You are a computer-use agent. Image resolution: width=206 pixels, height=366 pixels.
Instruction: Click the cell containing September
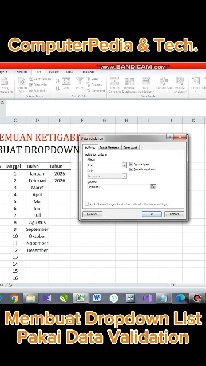(37, 229)
